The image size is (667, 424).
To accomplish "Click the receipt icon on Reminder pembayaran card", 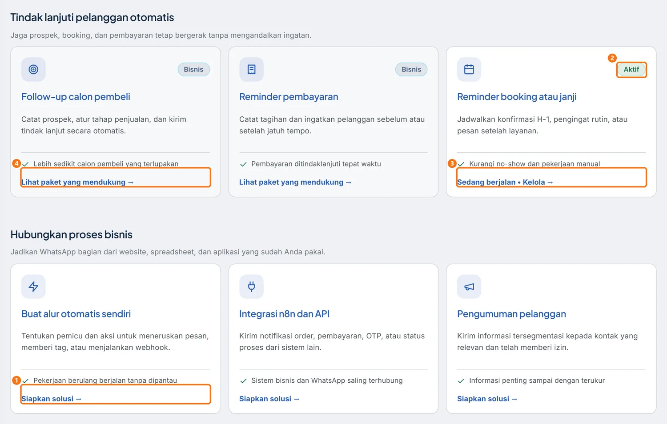I will click(x=251, y=69).
